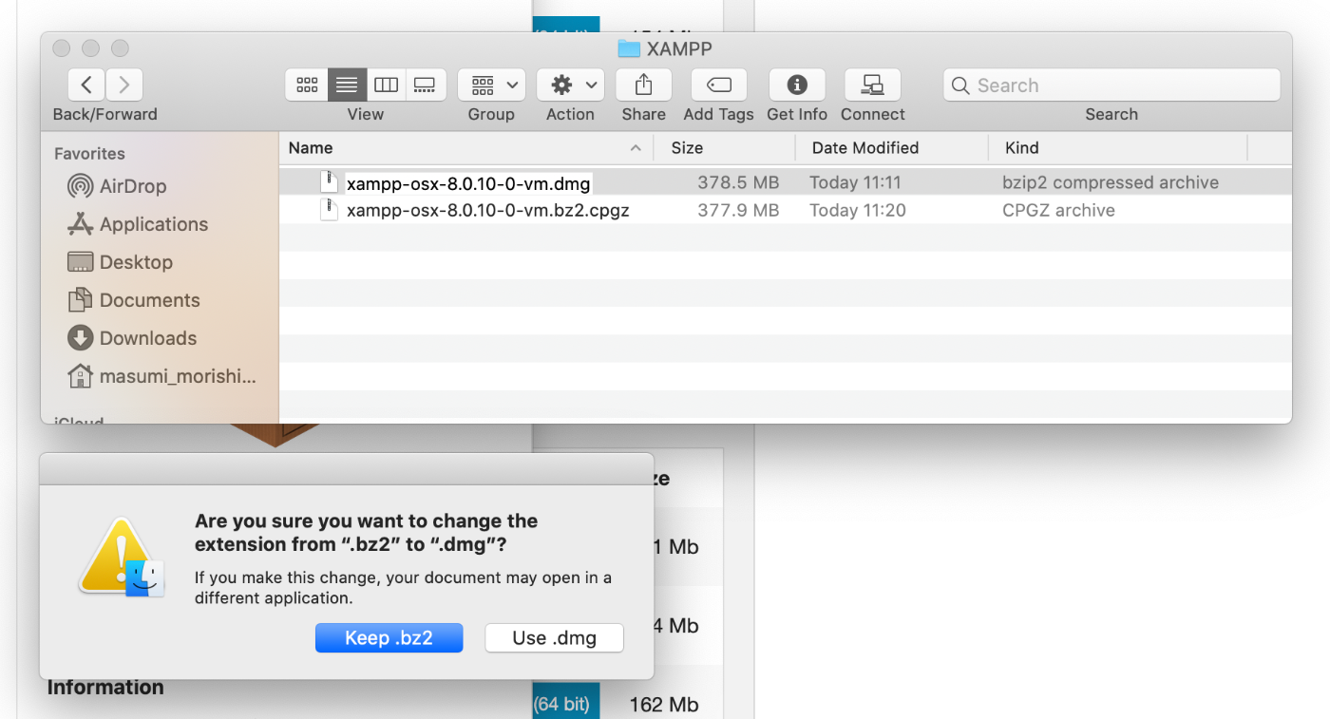Click the Share toolbar icon

[x=643, y=85]
